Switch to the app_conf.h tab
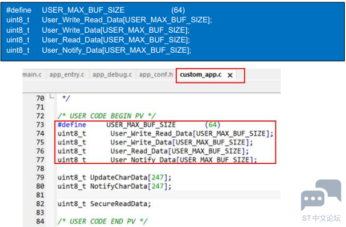Screen dimensions: 346x227 (156, 75)
